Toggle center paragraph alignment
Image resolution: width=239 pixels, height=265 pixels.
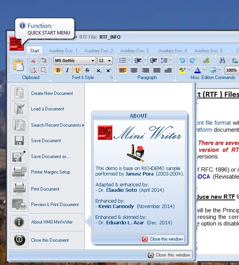[134, 70]
